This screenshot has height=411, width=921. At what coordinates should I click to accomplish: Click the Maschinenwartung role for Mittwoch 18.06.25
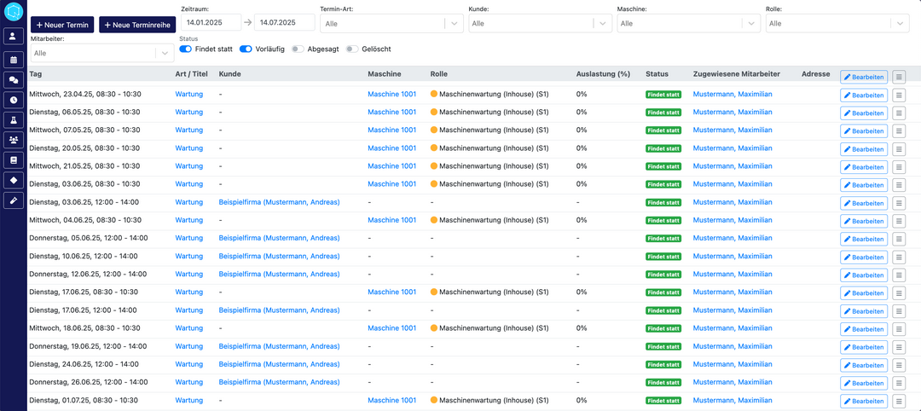489,327
